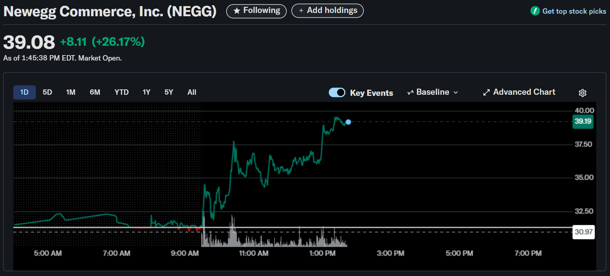
Task: Click the Add holdings button
Action: [x=327, y=11]
